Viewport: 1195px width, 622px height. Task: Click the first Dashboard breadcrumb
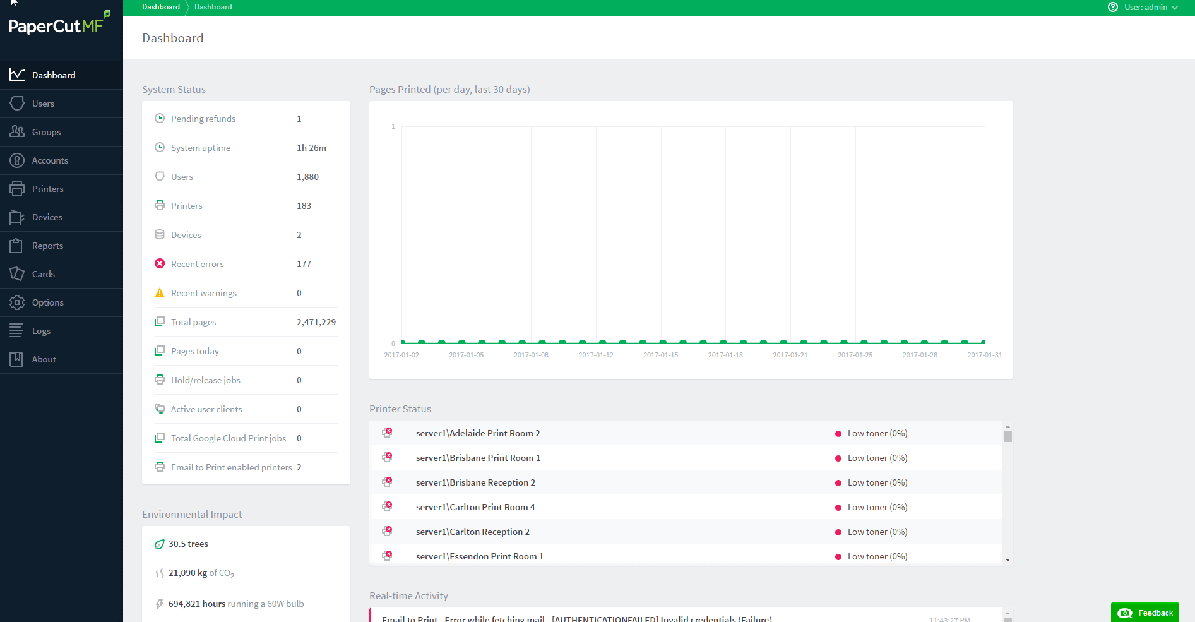tap(161, 7)
